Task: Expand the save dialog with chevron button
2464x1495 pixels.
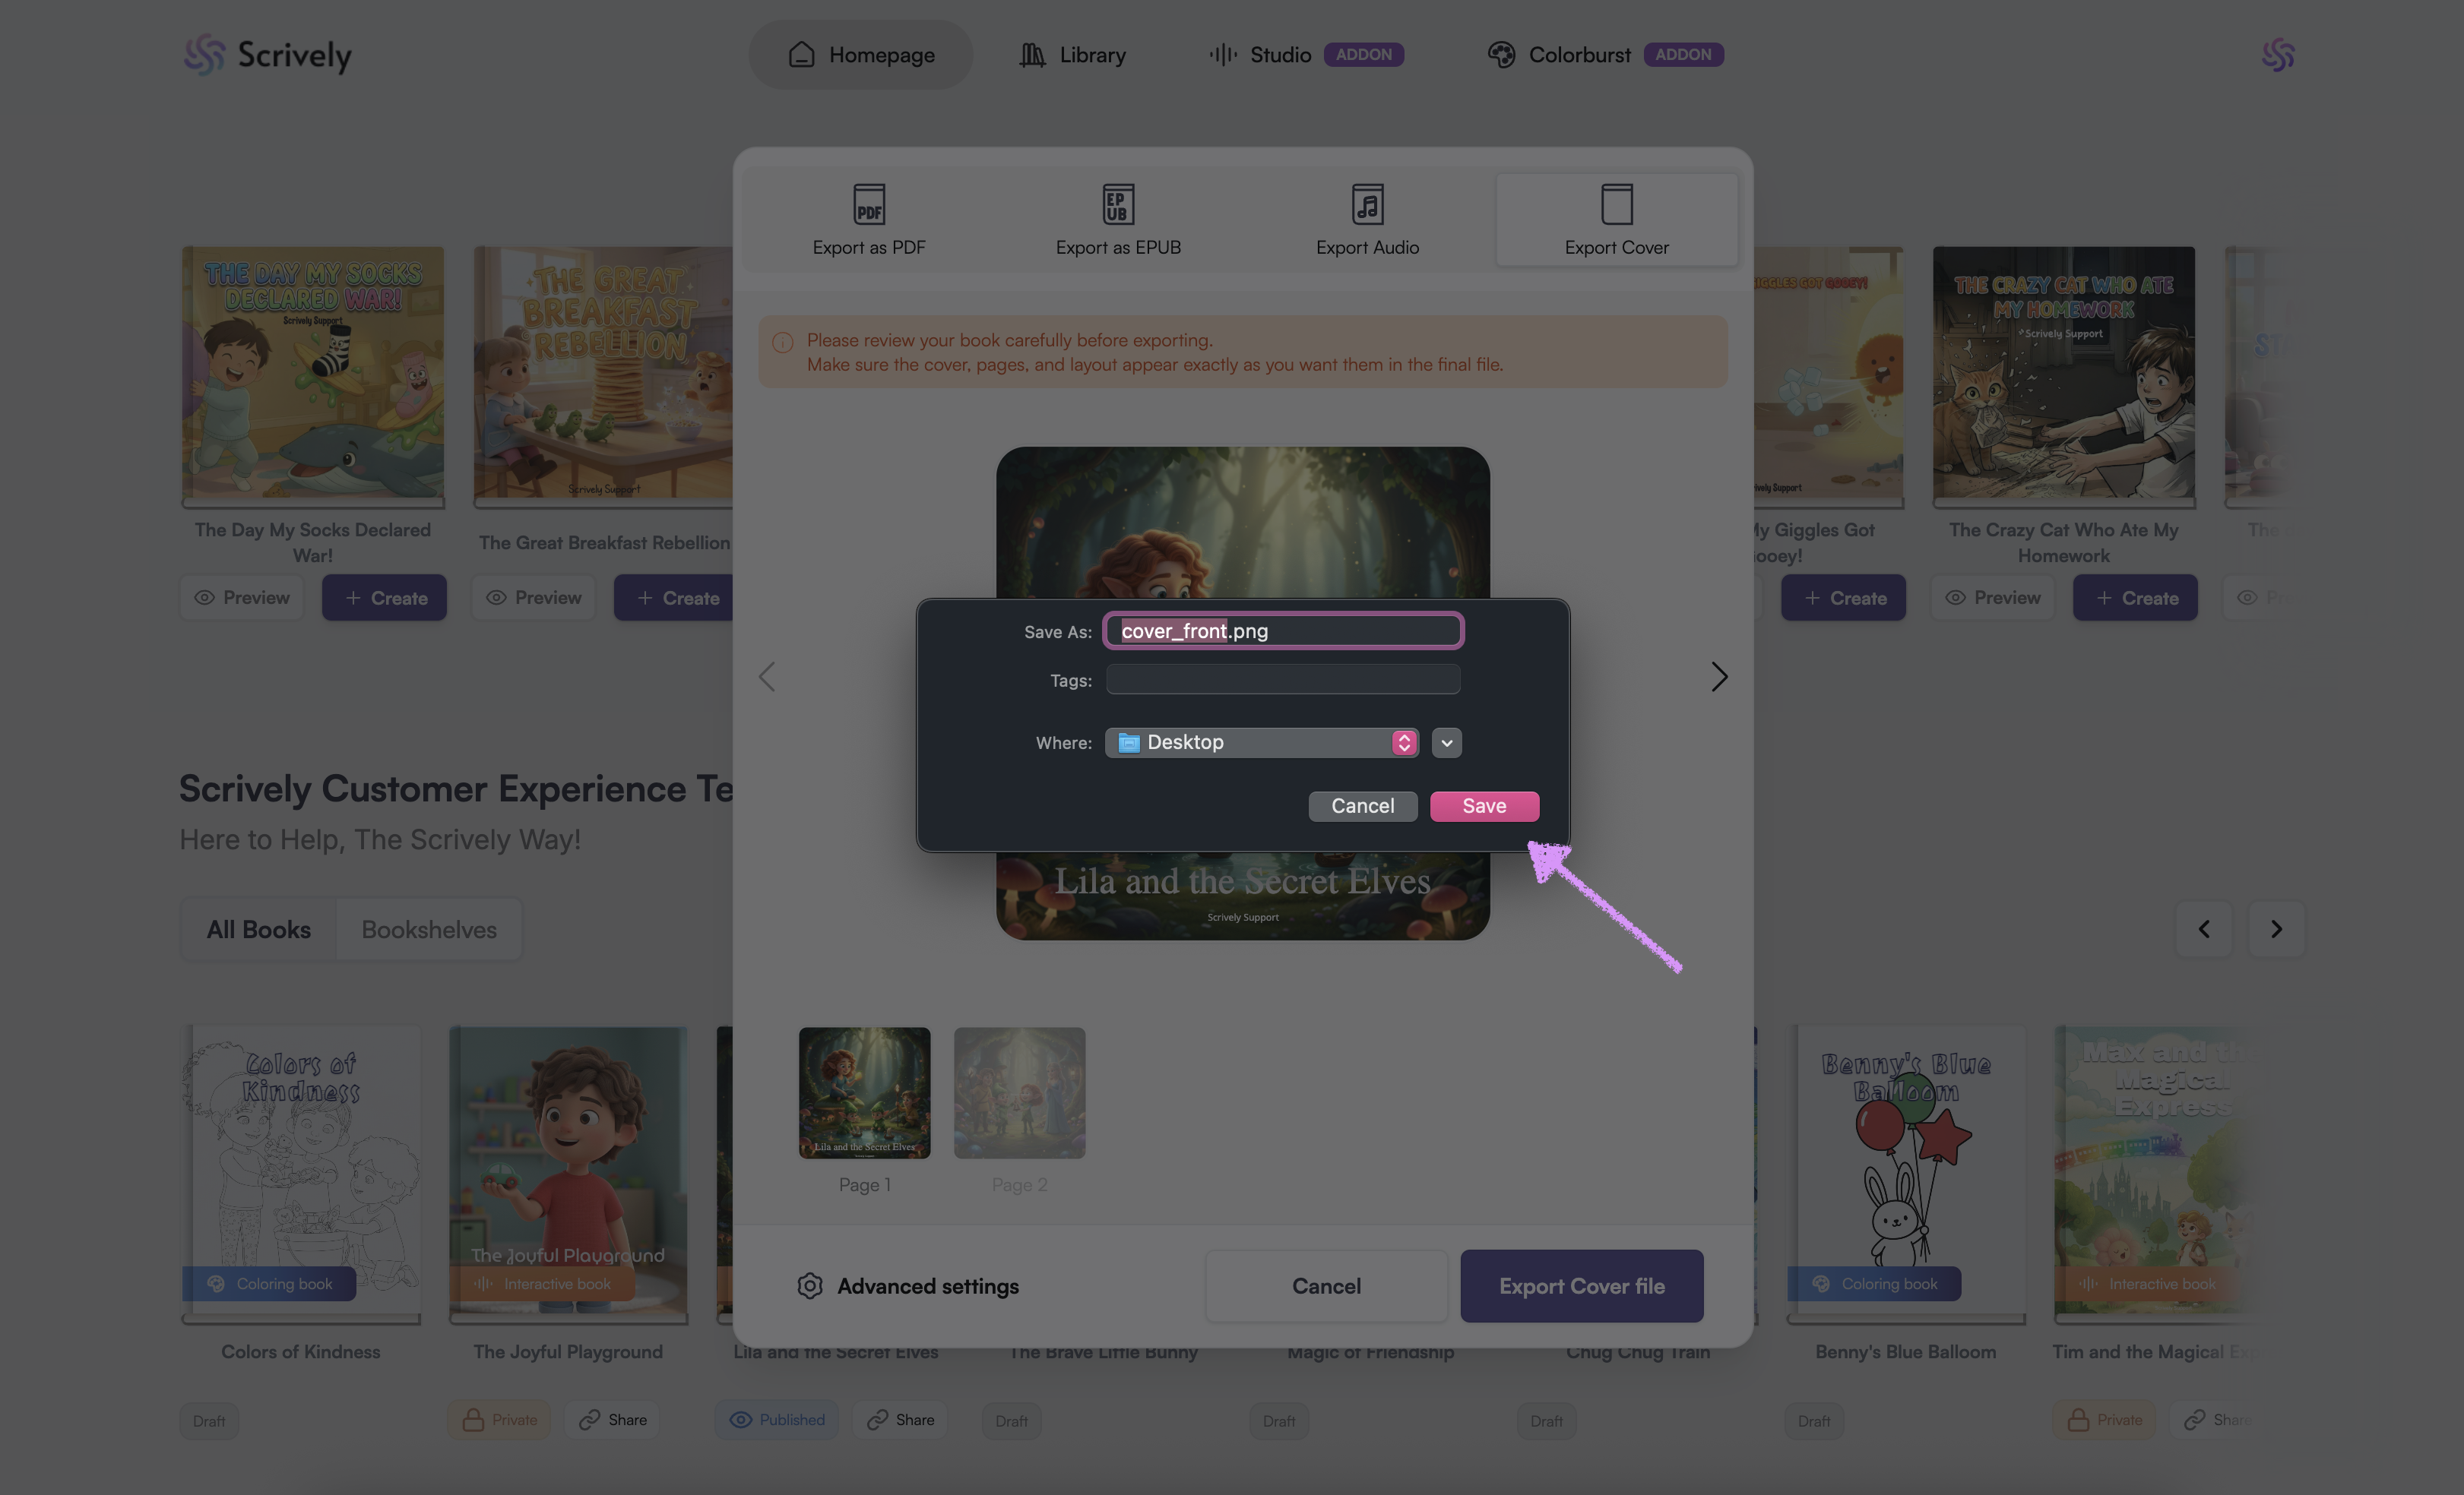Action: [1446, 742]
